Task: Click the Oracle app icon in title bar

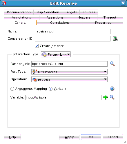Action: 4,3
